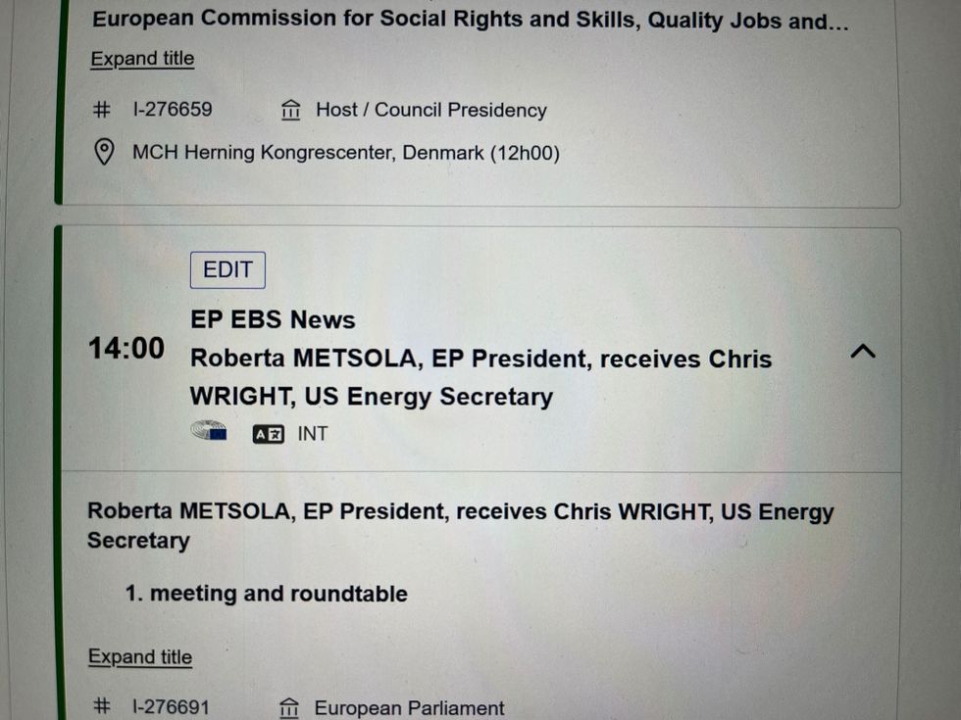961x720 pixels.
Task: Select the INT language label
Action: click(x=313, y=433)
